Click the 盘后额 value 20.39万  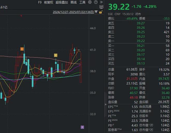click(x=164, y=102)
